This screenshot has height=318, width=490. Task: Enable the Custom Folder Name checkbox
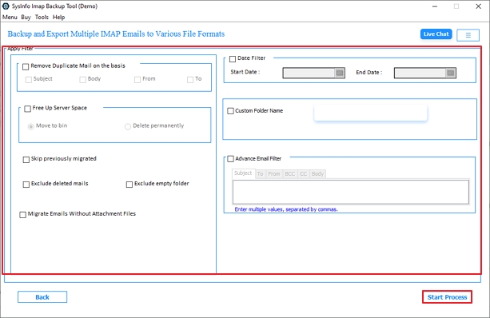point(231,111)
